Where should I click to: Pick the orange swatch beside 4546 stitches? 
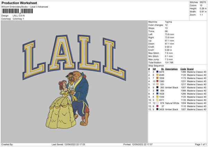pos(157,75)
